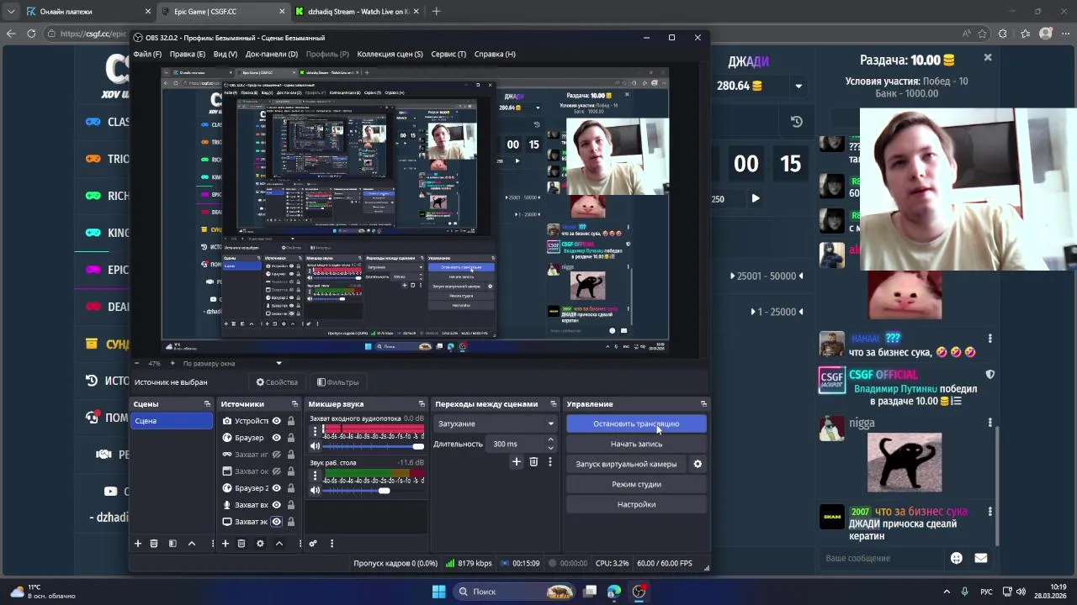Switch to the dzhadiq Stream browser tab

pos(357,12)
